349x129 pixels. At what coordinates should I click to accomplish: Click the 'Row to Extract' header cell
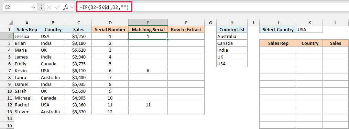pos(186,29)
